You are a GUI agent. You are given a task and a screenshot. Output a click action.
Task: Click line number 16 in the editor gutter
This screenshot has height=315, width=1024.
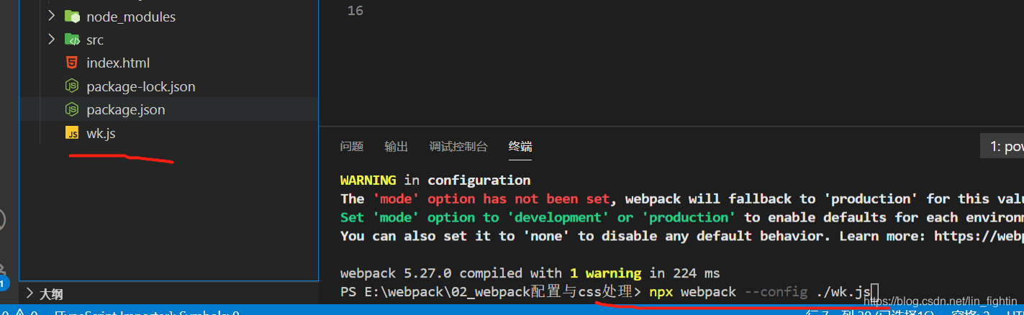355,11
